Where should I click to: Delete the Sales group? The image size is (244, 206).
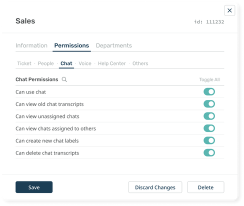coord(205,187)
